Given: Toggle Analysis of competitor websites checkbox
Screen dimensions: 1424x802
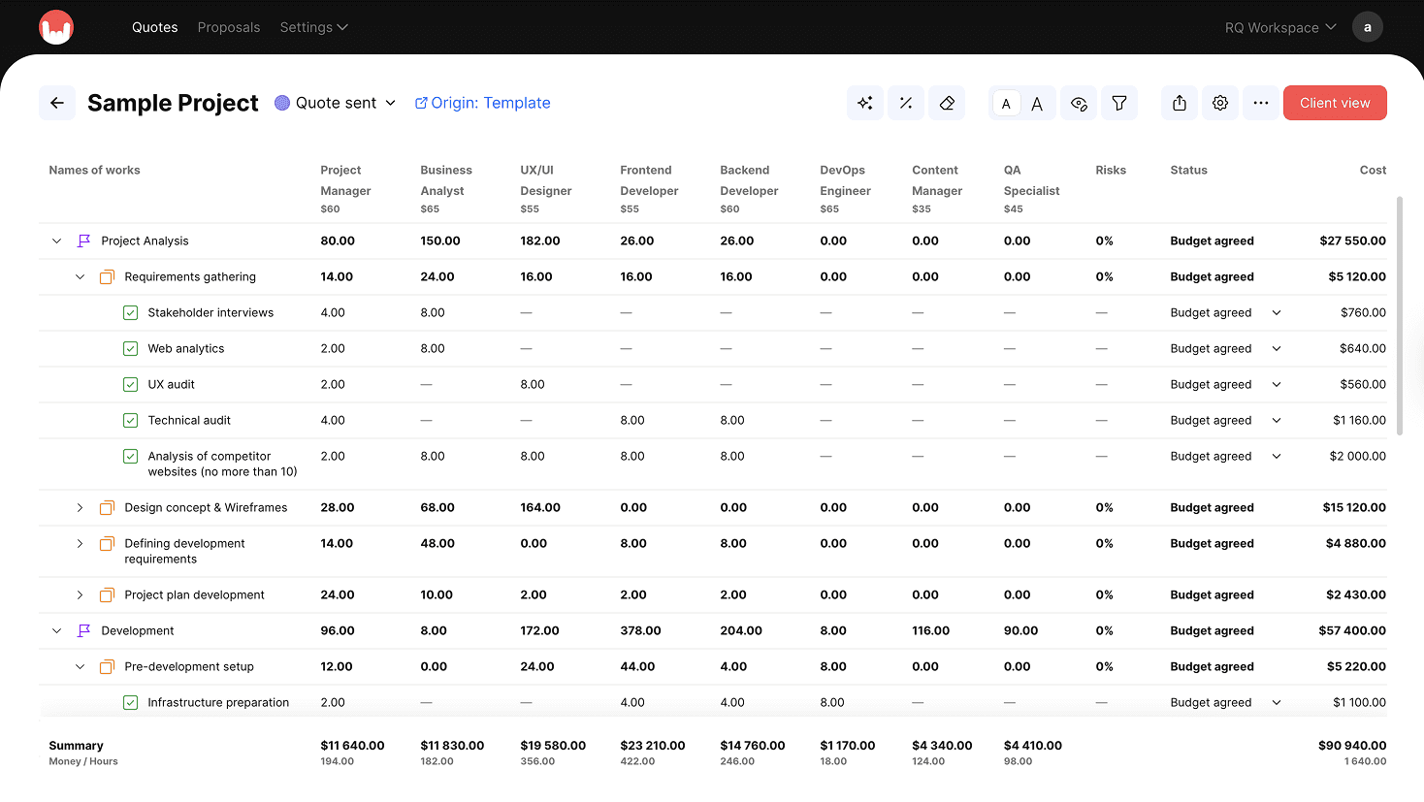Looking at the screenshot, I should point(131,456).
